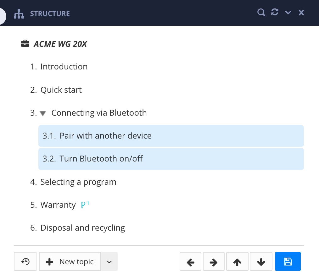Image resolution: width=319 pixels, height=279 pixels.
Task: Collapse the Connecting via Bluetooth topic
Action: 43,113
